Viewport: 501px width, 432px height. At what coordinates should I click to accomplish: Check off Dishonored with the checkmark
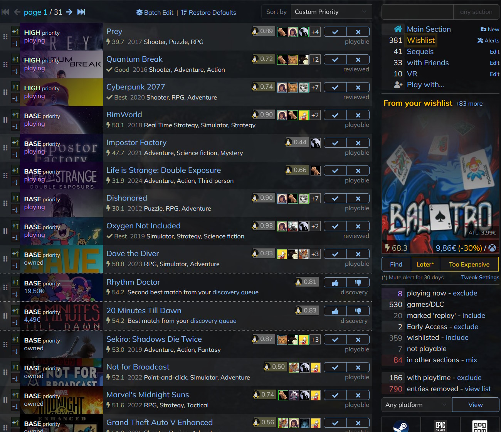point(335,199)
